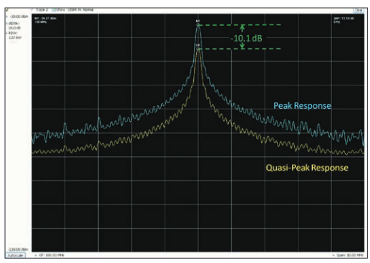Select the RBW value field
Viewport: 370px width, 263px height.
pos(15,37)
